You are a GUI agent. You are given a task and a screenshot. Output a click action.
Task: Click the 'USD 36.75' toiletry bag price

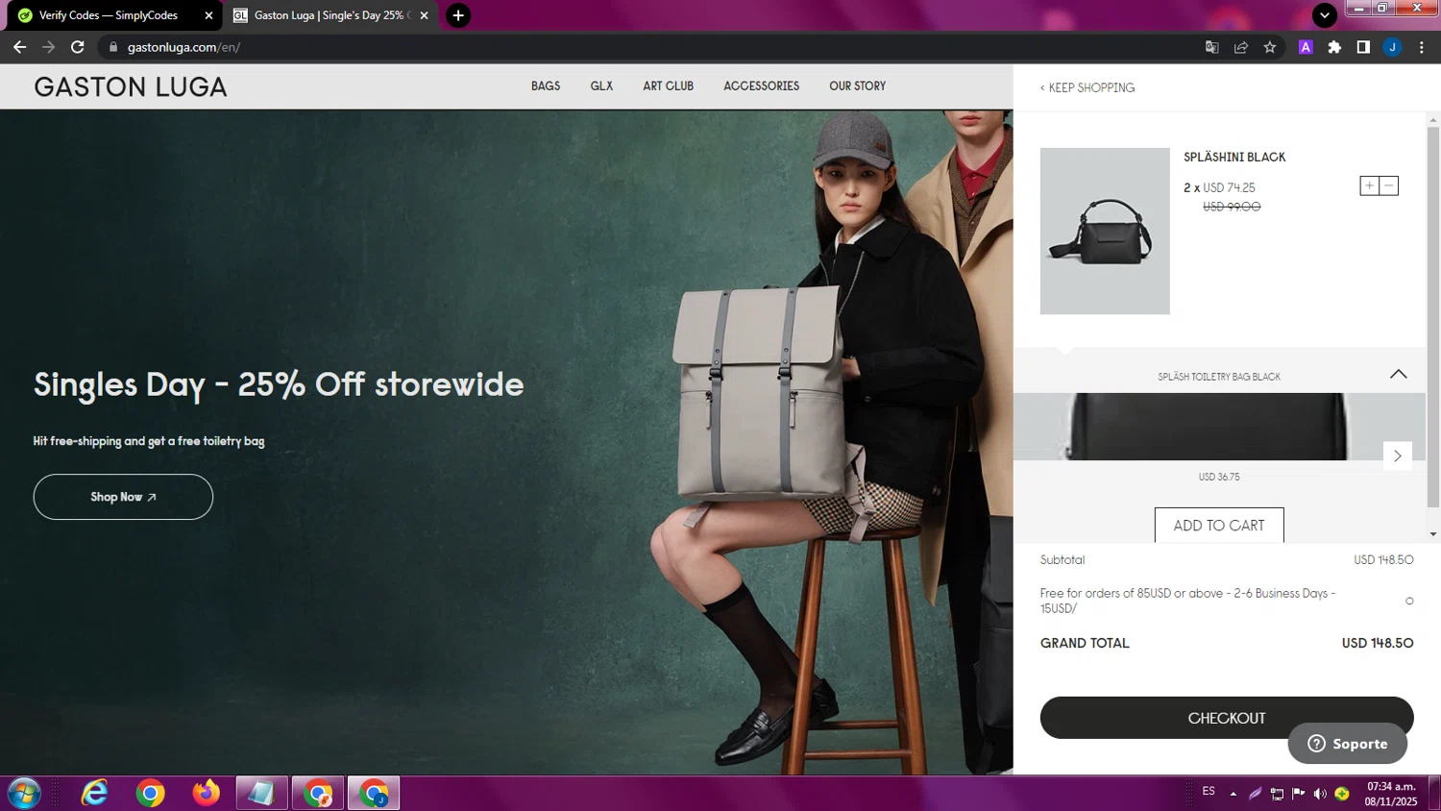[1219, 477]
